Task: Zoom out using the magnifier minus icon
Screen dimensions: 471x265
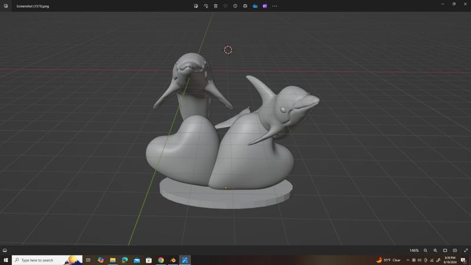Action: 426,250
